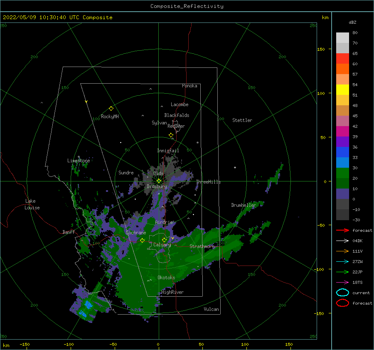
Task: Select the orange 111V arrow legend entry
Action: click(x=342, y=251)
